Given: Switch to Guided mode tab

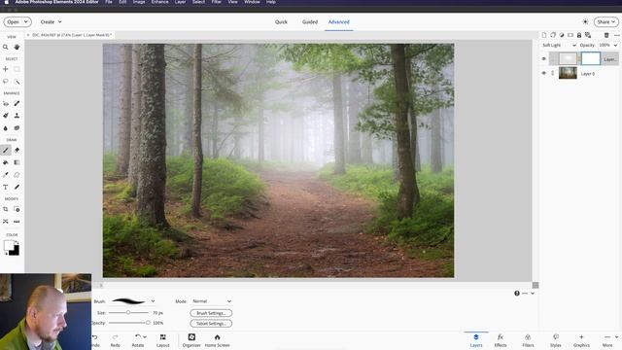Looking at the screenshot, I should tap(310, 21).
